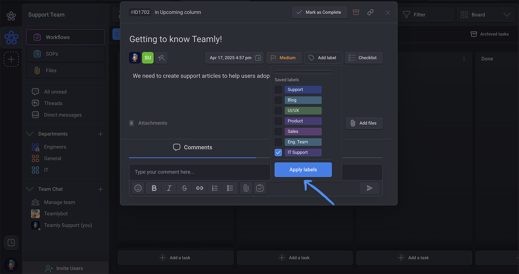This screenshot has height=274, width=519.
Task: Toggle bold formatting in comment toolbar
Action: point(154,188)
